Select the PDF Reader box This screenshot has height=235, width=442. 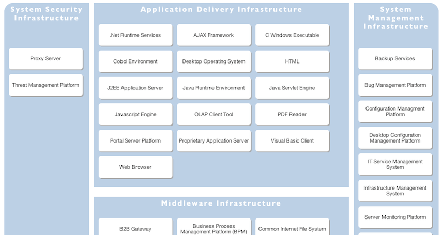(x=292, y=114)
